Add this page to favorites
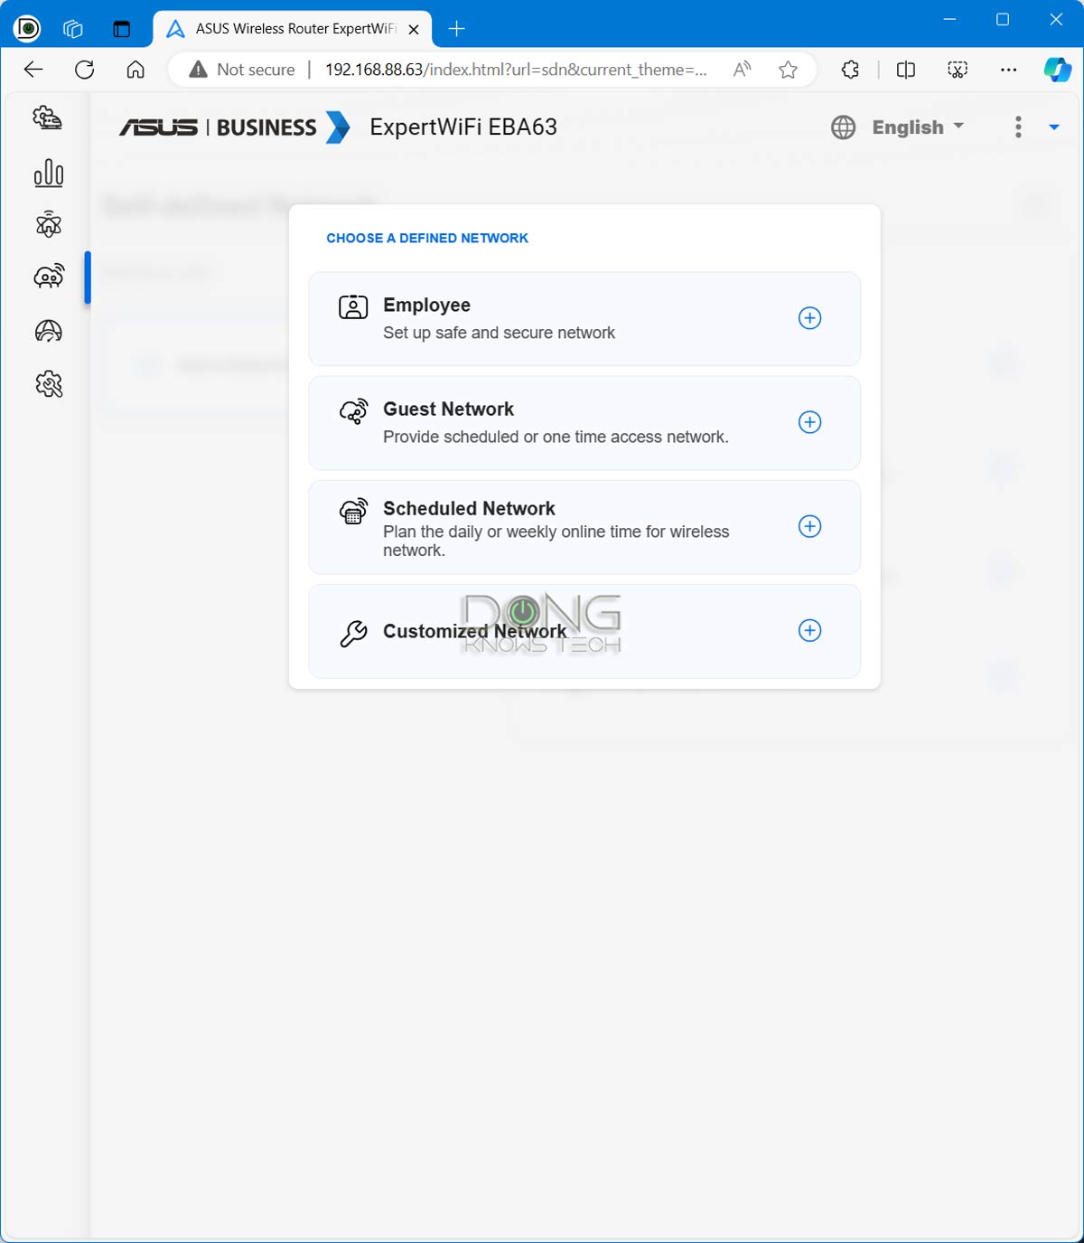Viewport: 1084px width, 1243px height. click(x=788, y=70)
